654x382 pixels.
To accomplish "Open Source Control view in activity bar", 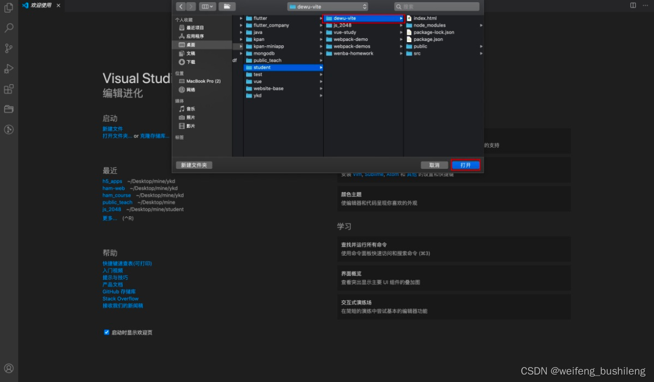I will (9, 48).
